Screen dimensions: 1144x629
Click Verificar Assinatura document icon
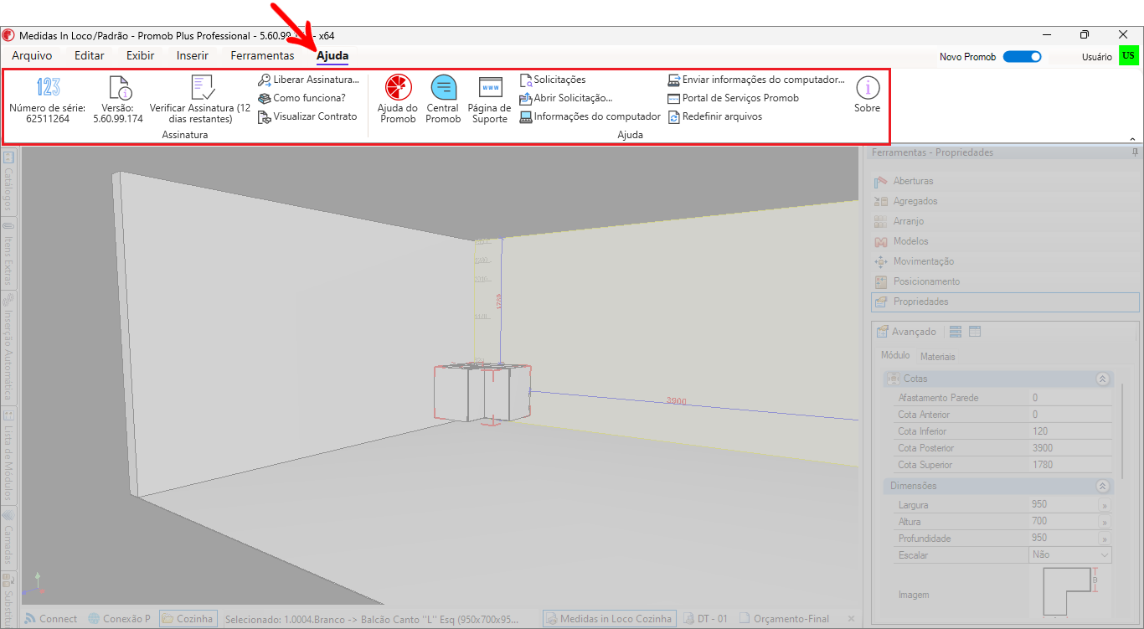click(203, 87)
